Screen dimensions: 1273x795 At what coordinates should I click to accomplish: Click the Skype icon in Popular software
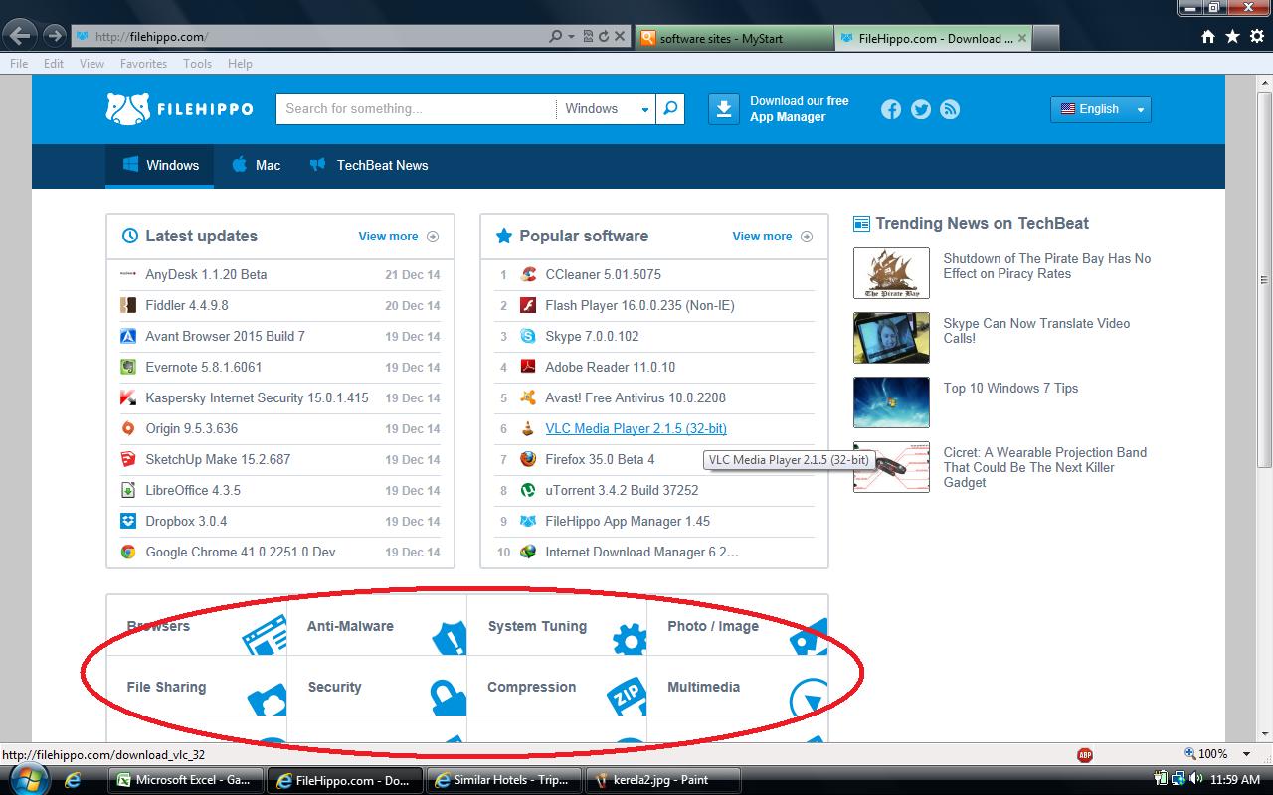(x=528, y=336)
